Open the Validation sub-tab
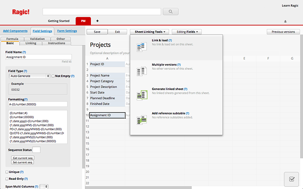Image resolution: width=303 pixels, height=189 pixels. 37,39
